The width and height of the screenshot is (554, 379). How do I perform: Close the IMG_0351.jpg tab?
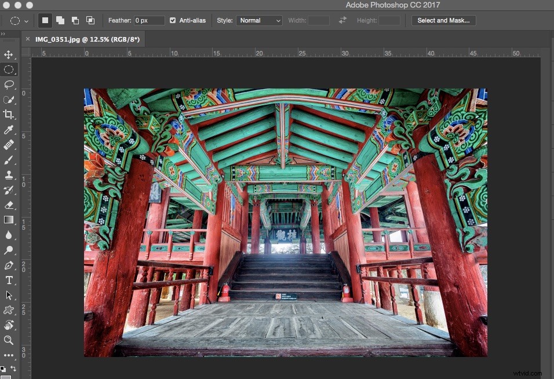click(x=28, y=39)
